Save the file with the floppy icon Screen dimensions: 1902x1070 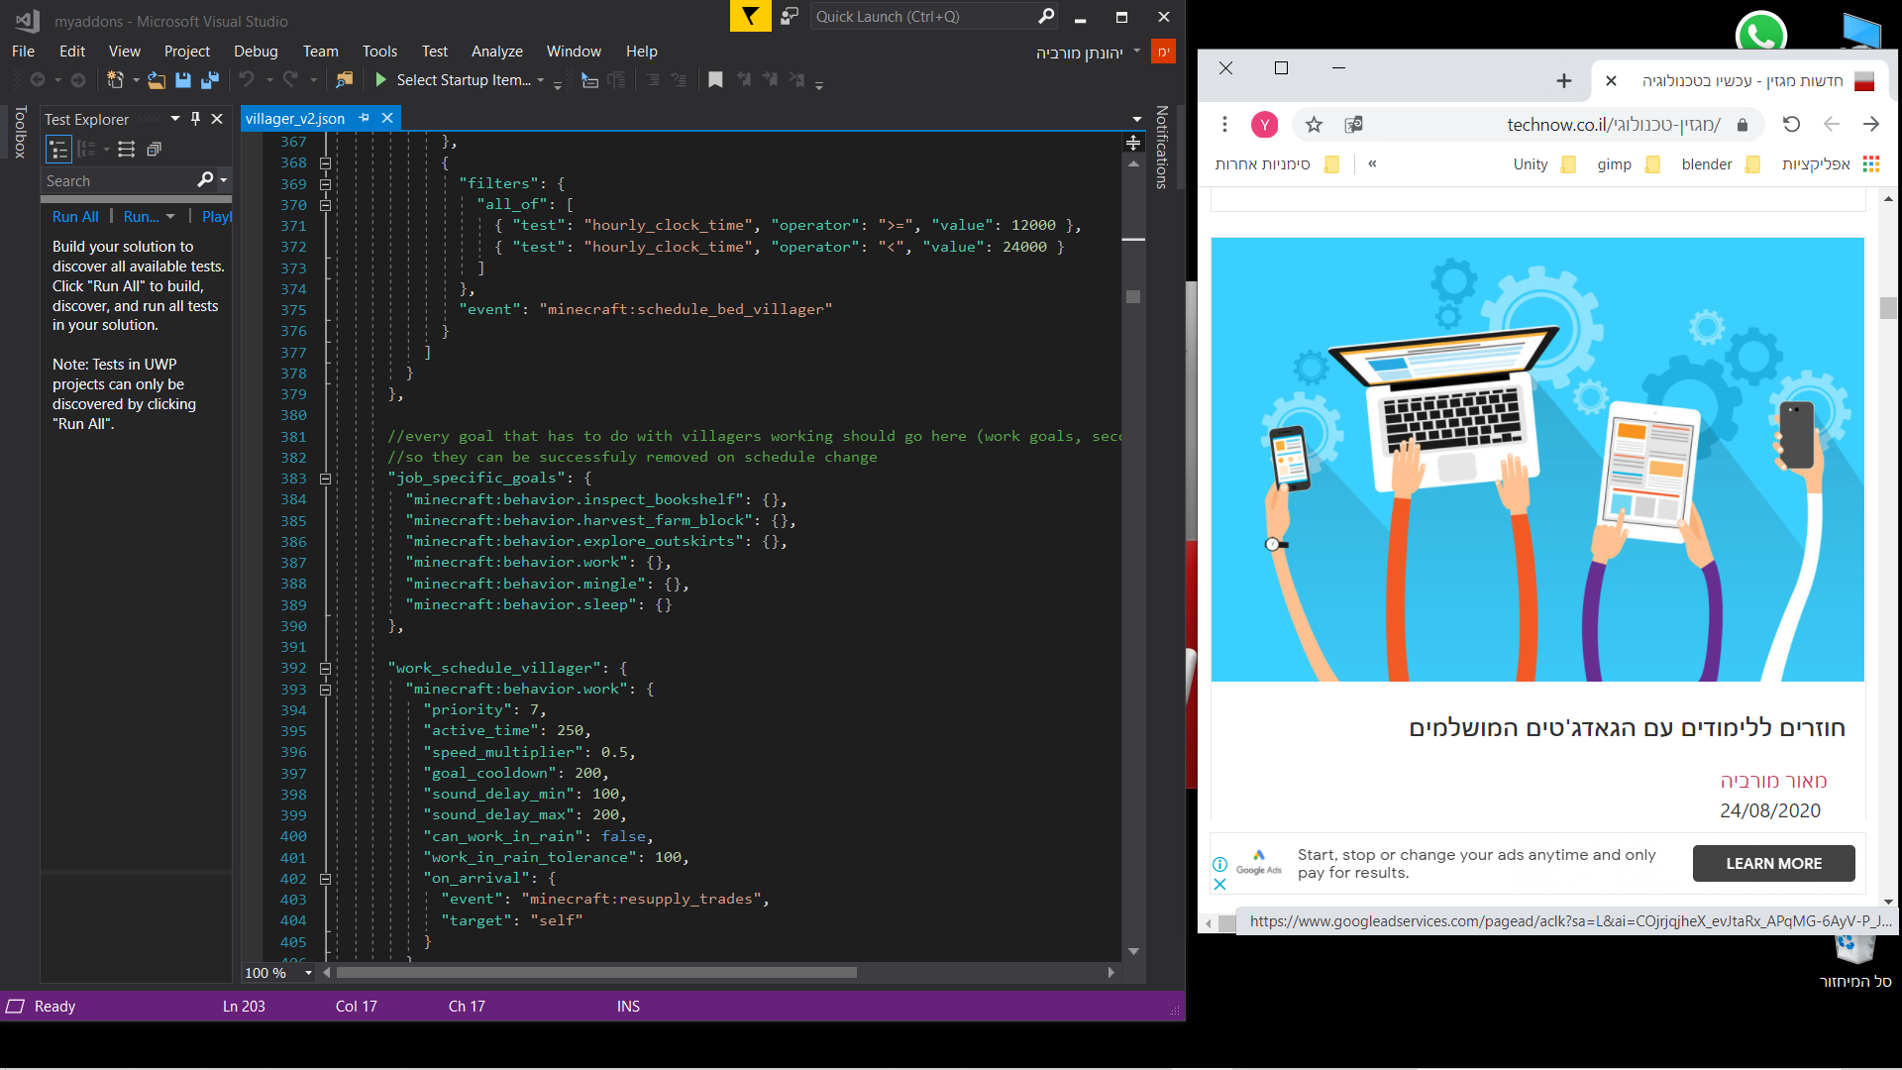click(183, 80)
